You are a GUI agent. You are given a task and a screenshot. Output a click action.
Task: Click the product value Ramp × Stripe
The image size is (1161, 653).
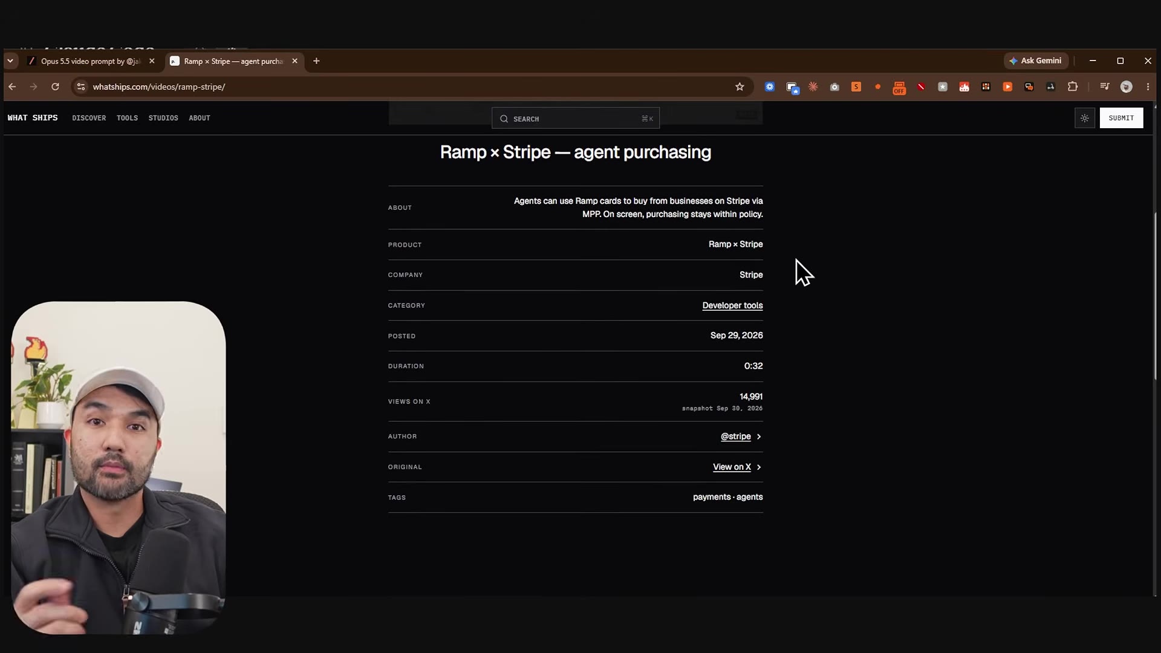tap(735, 244)
